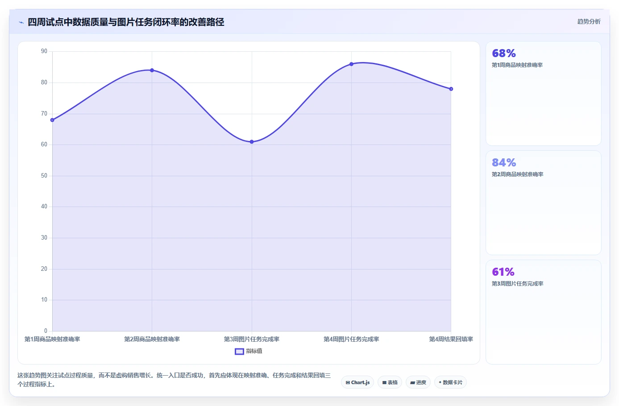The image size is (619, 406).
Task: Select the week 1 data point at 68
Action: [52, 120]
